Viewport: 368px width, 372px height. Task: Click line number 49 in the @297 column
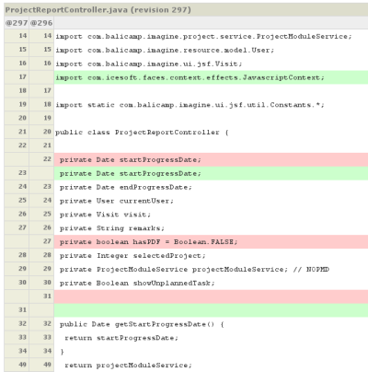(22, 365)
